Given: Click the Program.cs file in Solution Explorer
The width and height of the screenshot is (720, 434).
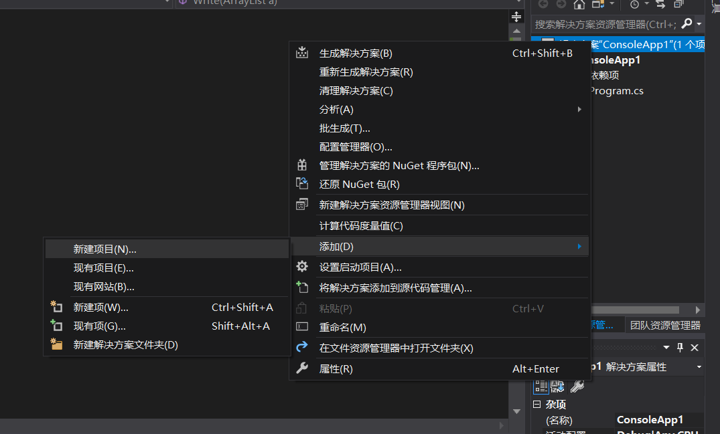Looking at the screenshot, I should pos(617,91).
